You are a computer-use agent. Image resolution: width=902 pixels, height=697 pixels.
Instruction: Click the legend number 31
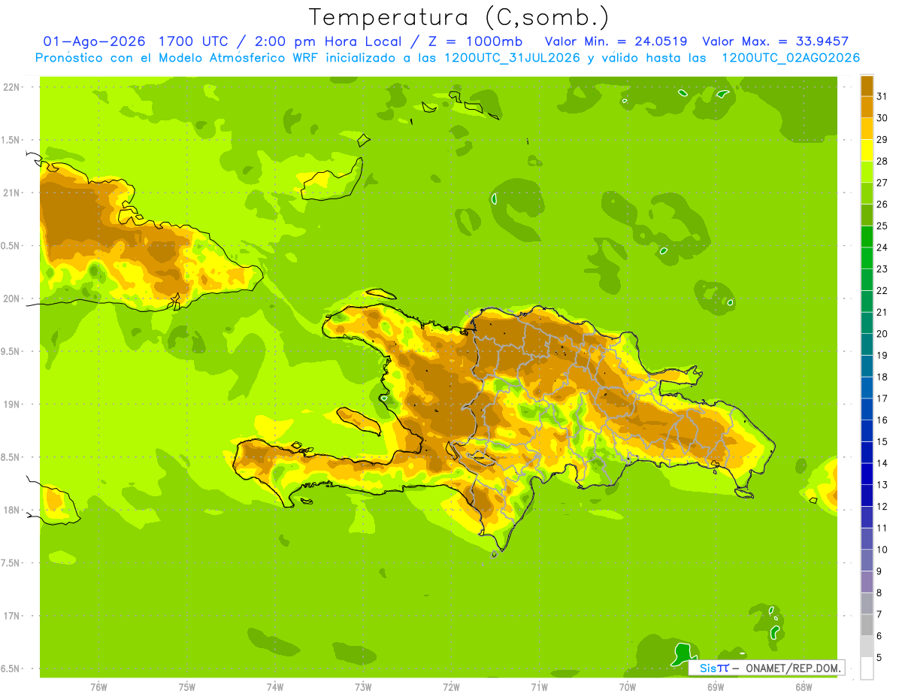click(x=882, y=96)
